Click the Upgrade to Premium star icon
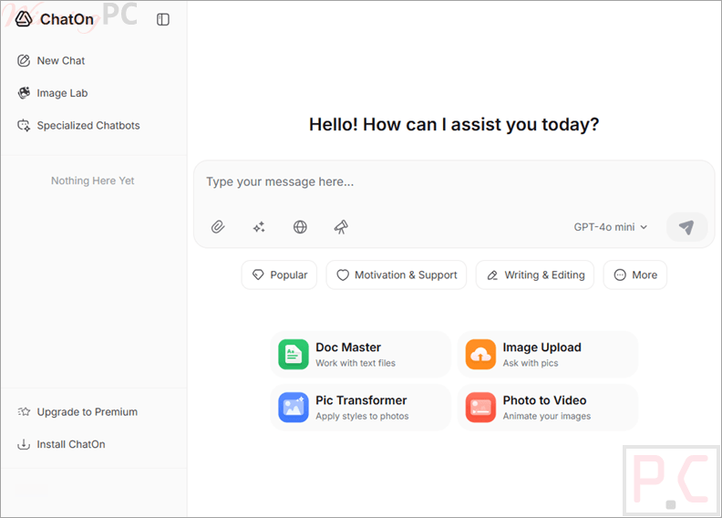 [x=24, y=411]
